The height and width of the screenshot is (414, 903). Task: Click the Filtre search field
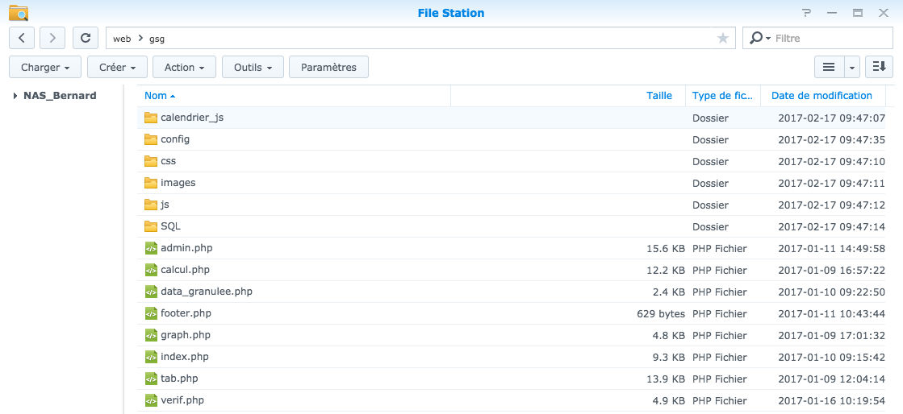[x=831, y=38]
